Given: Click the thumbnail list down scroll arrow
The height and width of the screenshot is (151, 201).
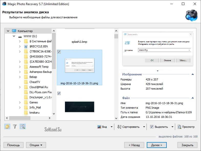Looking at the screenshot, I should pyautogui.click(x=116, y=118).
